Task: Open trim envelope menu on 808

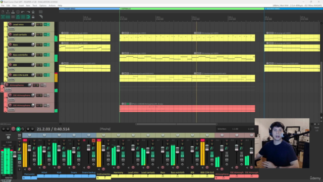Action: click(x=11, y=69)
